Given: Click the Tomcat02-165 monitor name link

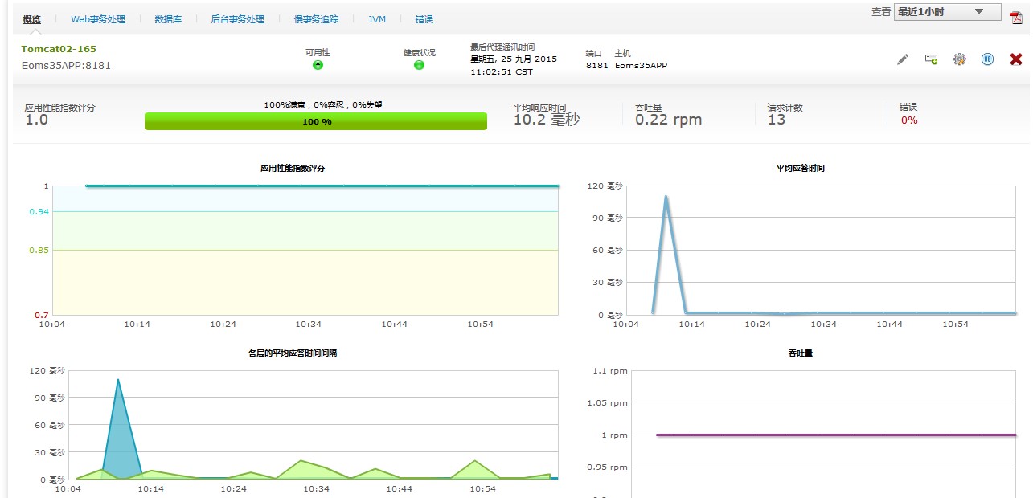Looking at the screenshot, I should pyautogui.click(x=59, y=49).
